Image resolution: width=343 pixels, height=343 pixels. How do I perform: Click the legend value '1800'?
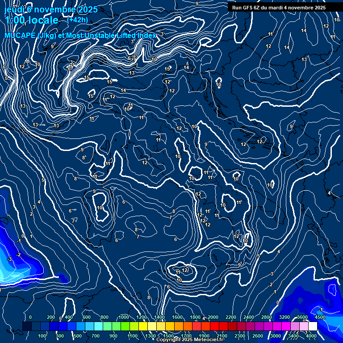point(195,317)
